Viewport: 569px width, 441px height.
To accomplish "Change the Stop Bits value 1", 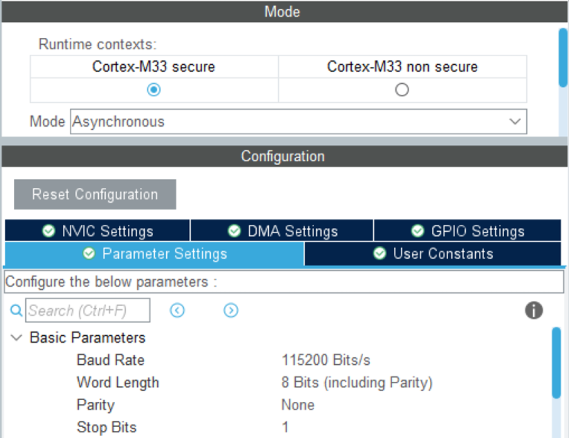I will 285,427.
